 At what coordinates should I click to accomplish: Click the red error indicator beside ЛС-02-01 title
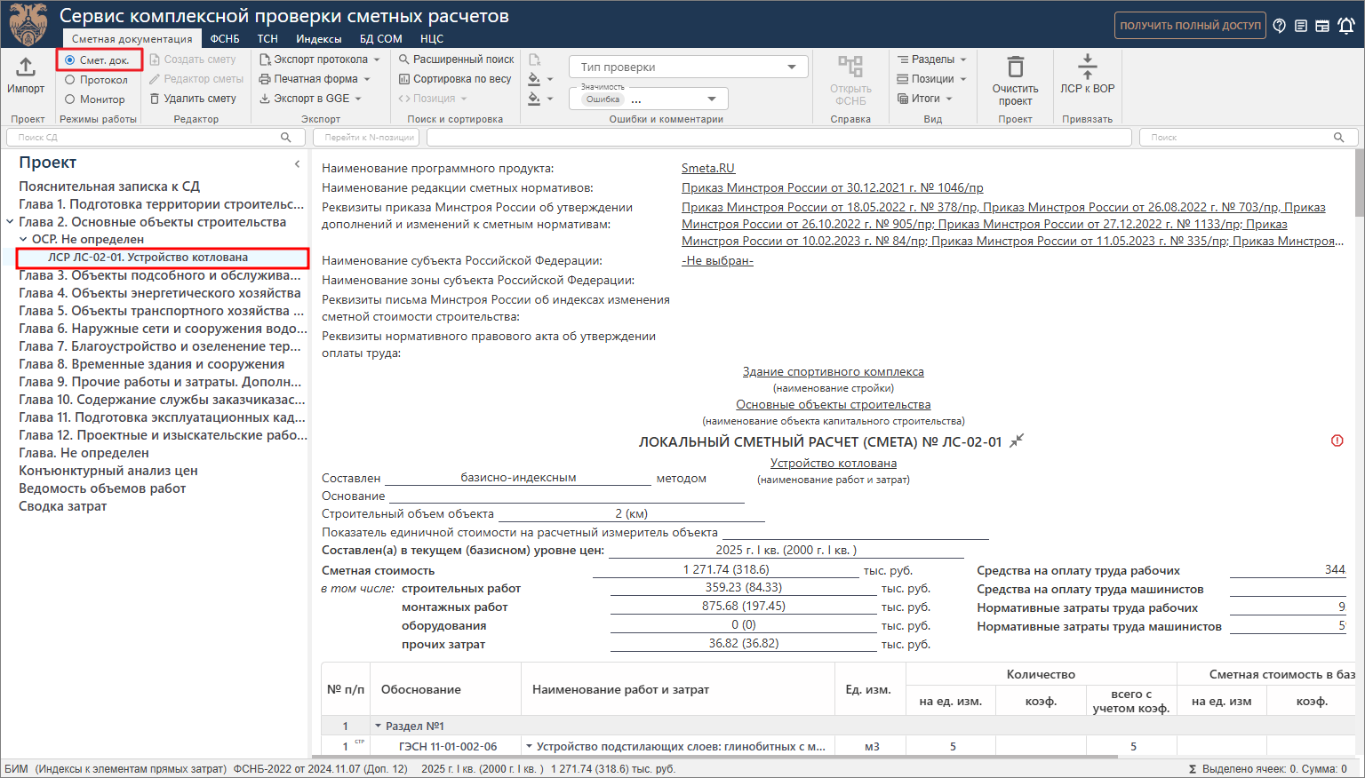pos(1337,441)
